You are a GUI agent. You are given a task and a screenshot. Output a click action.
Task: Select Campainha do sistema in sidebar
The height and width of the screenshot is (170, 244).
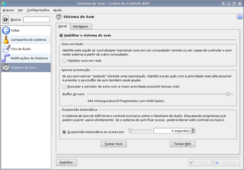26,40
